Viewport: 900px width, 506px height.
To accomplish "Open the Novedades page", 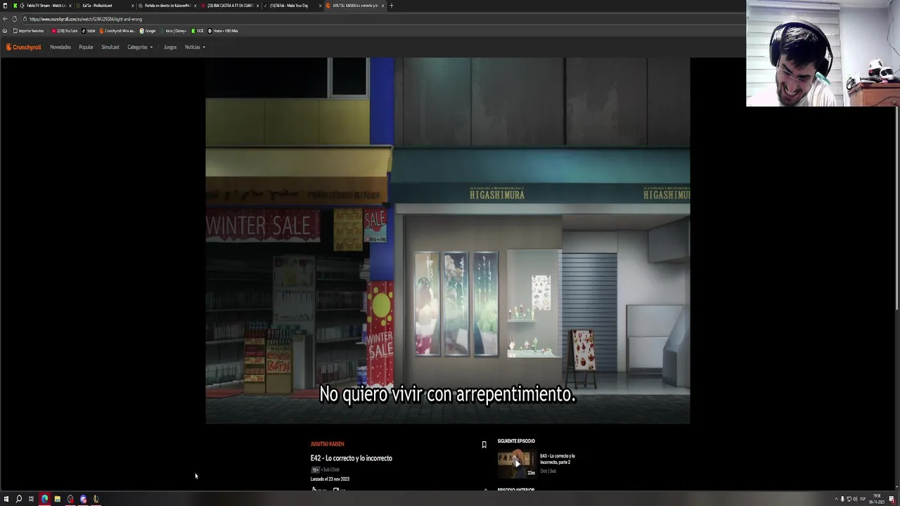I will [60, 47].
